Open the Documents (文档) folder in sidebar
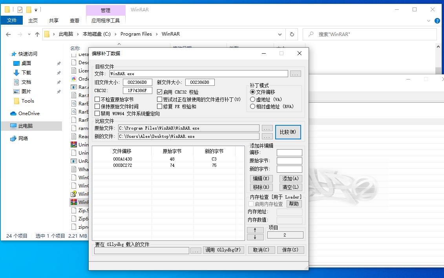 point(23,82)
